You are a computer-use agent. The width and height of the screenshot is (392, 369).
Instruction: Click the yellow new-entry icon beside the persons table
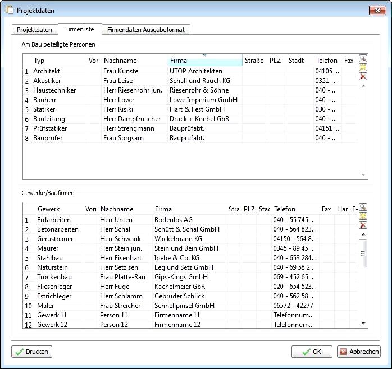point(363,67)
